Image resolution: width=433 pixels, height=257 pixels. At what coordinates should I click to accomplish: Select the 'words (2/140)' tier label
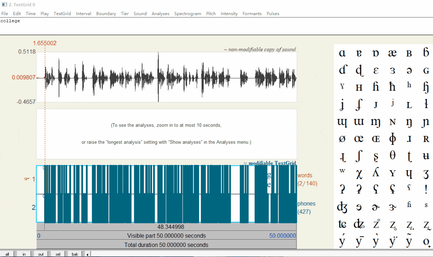coord(307,179)
